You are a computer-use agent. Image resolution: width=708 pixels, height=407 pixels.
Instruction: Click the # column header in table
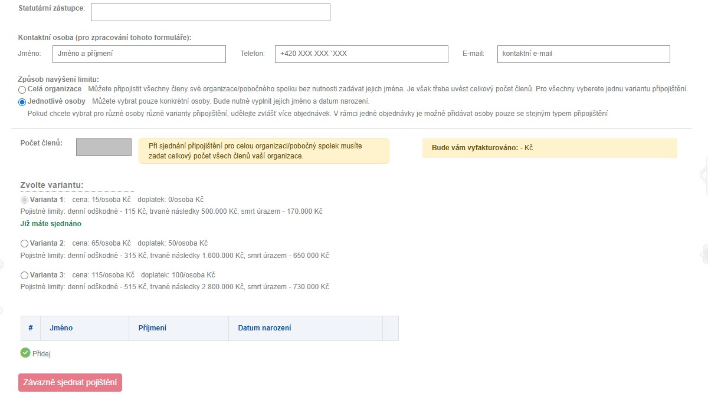pos(31,328)
